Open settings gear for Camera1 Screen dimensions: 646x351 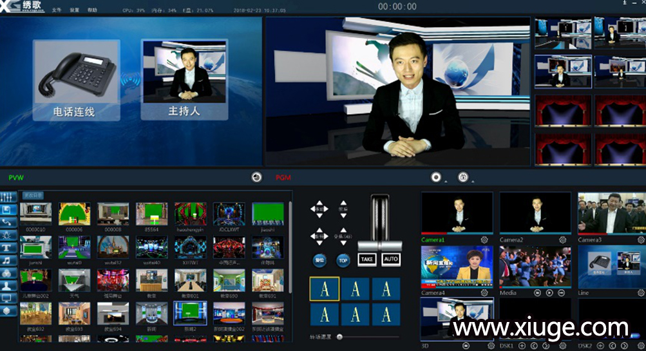[x=484, y=240]
